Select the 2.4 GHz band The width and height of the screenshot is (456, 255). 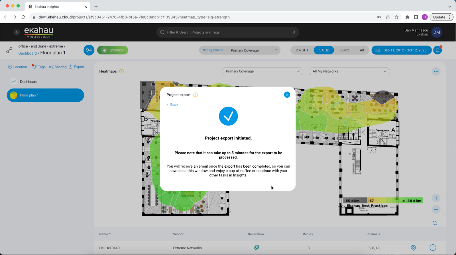302,50
